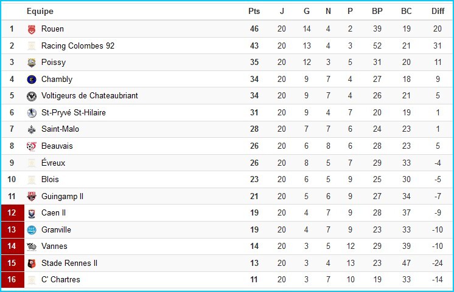
Task: Click the St-Pryvé St-Hilaire logo
Action: [32, 113]
